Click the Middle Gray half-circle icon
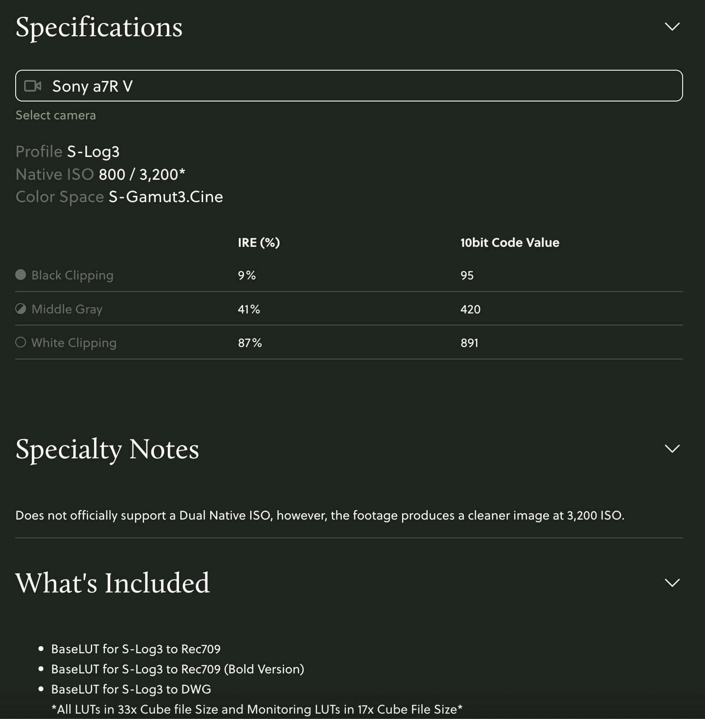705x719 pixels. click(x=21, y=309)
